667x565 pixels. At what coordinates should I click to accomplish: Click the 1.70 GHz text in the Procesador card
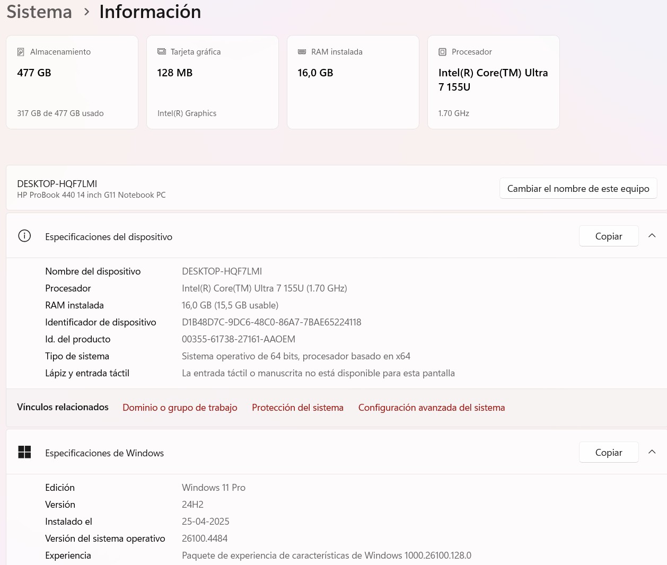454,113
